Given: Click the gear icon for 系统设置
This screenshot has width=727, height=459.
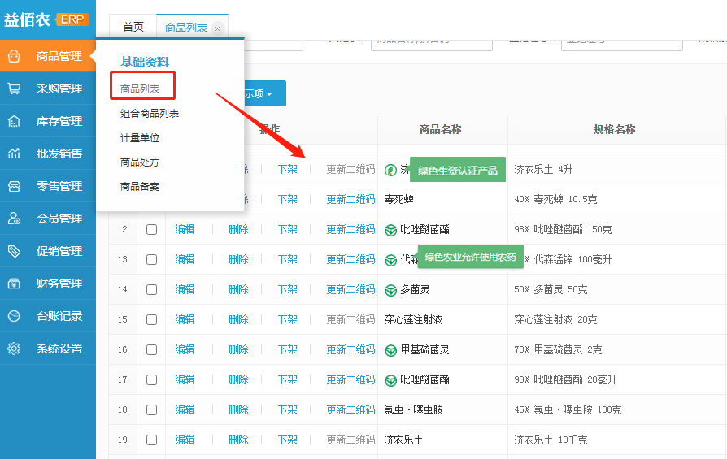Looking at the screenshot, I should [14, 349].
